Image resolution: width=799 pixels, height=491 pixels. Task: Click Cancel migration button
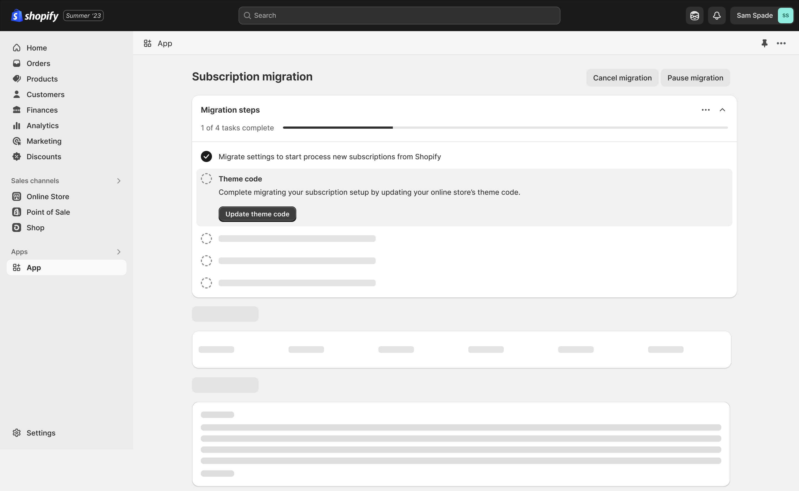(x=622, y=78)
